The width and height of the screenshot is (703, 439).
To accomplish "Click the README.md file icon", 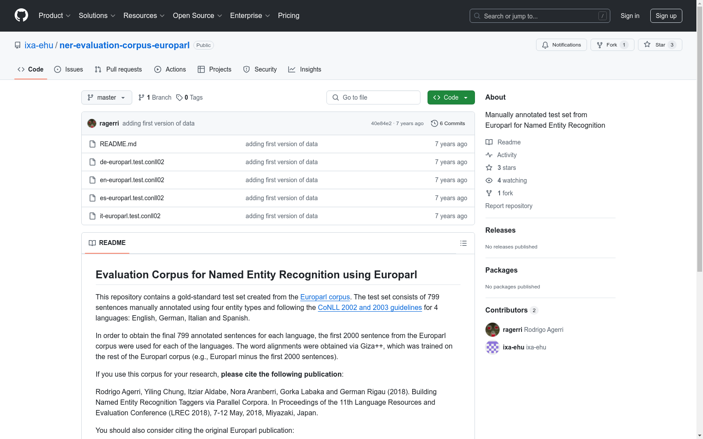I will tap(92, 144).
